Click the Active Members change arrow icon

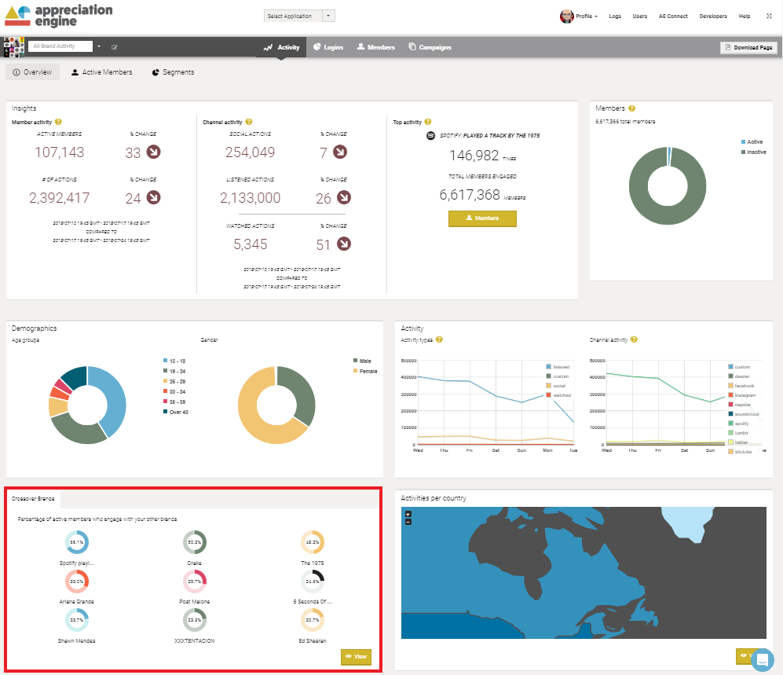point(153,152)
